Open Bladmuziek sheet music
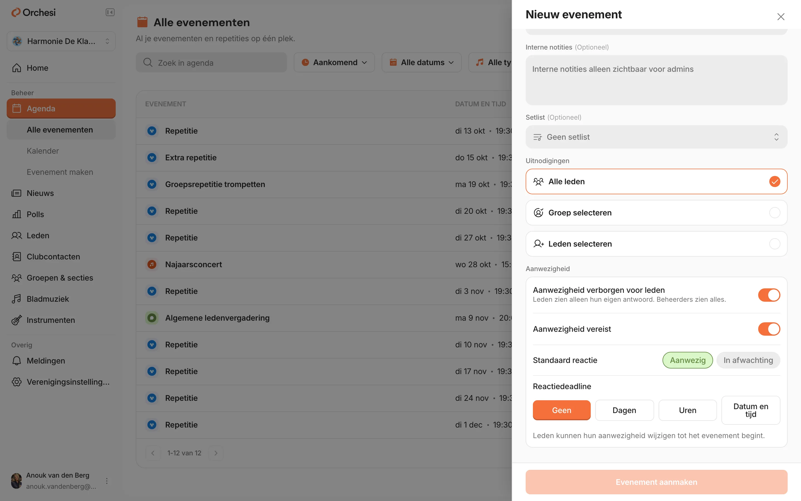This screenshot has height=501, width=801. tap(61, 299)
